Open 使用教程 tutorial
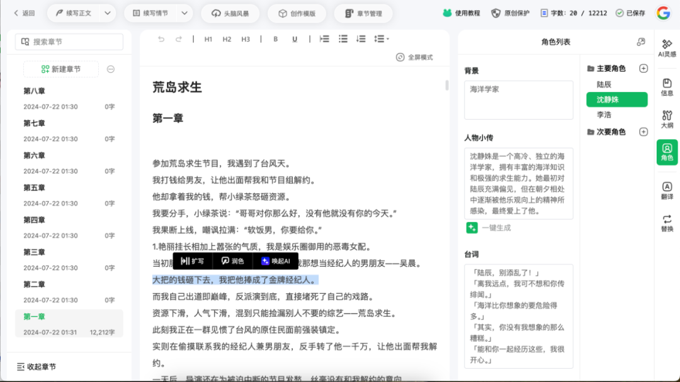Image resolution: width=680 pixels, height=382 pixels. click(x=462, y=13)
